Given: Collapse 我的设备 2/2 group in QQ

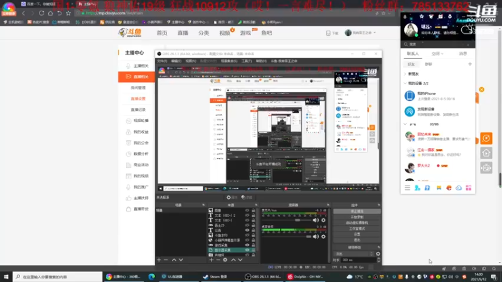Looking at the screenshot, I should [x=405, y=83].
